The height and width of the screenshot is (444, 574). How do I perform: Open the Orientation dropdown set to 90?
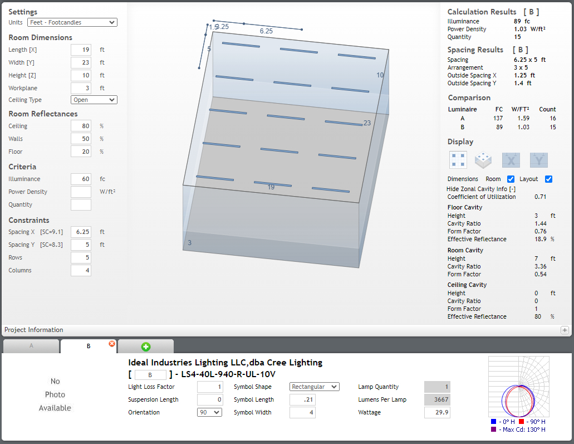click(209, 413)
